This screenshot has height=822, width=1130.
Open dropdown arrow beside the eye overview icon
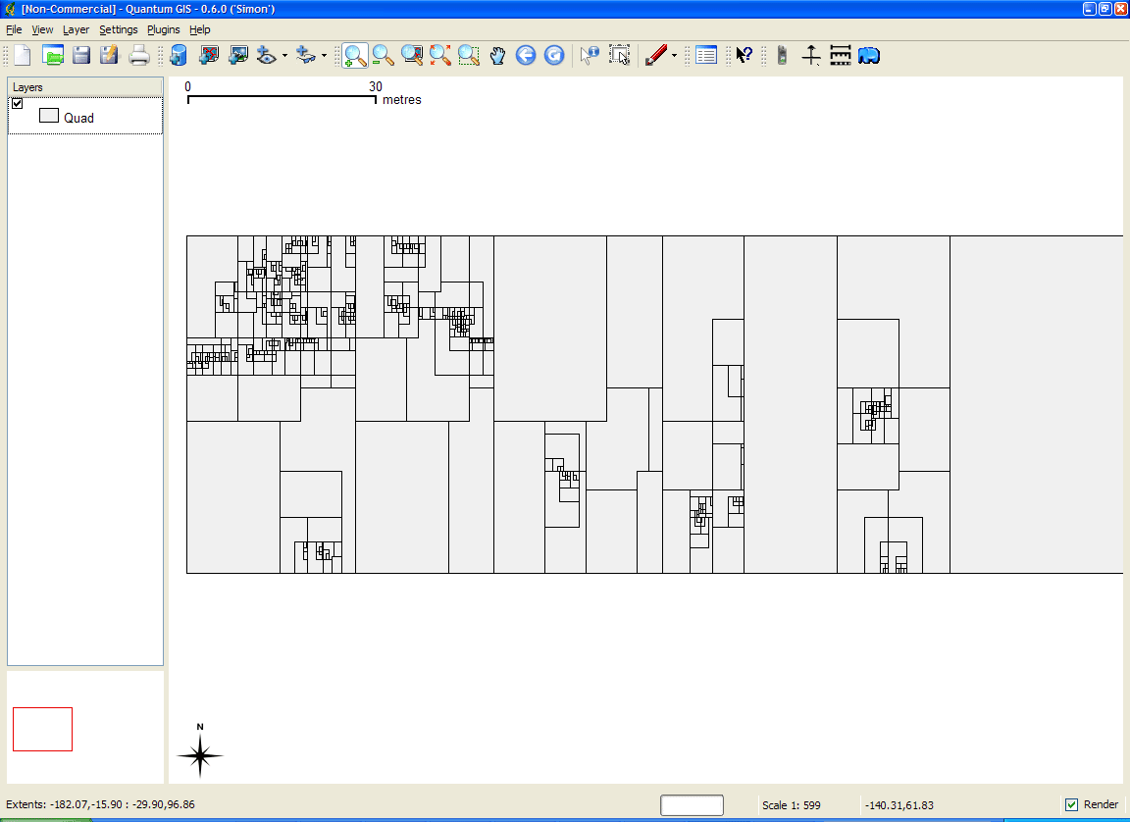click(284, 56)
